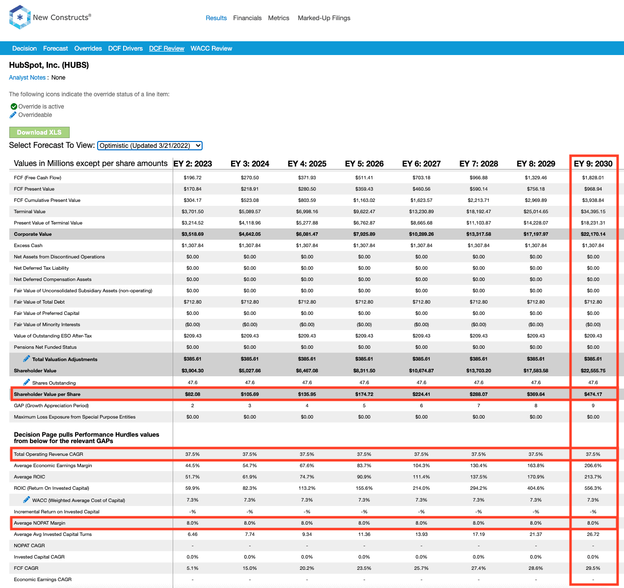The image size is (624, 588).
Task: Click the Net Deferred Tax Liability label
Action: (41, 268)
